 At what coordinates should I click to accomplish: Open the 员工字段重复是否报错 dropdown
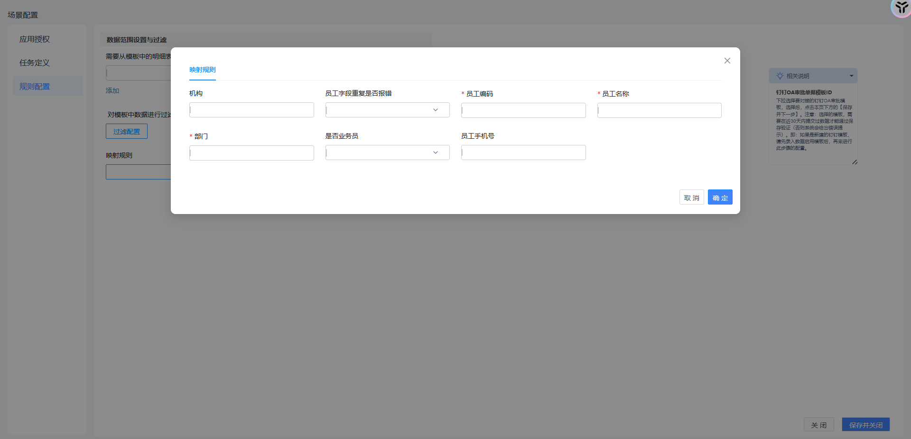click(387, 110)
